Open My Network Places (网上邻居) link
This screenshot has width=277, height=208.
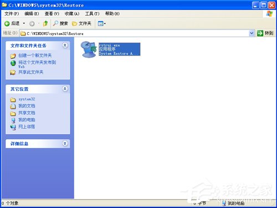click(x=27, y=127)
